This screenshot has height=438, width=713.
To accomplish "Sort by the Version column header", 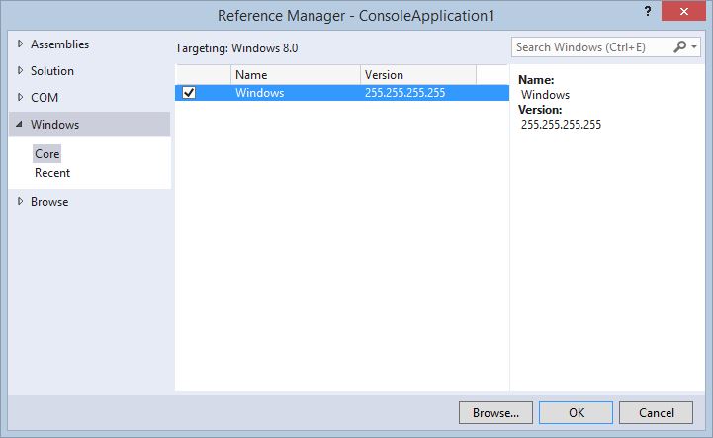I will pyautogui.click(x=418, y=74).
